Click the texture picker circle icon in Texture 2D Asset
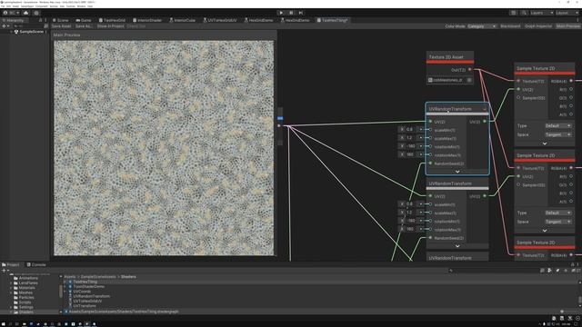Screen dimensions: 582x327 (469, 80)
